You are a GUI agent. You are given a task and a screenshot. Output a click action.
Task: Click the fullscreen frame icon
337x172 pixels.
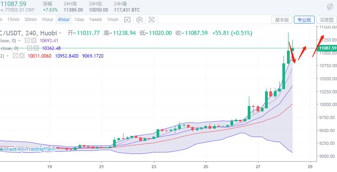152,20
